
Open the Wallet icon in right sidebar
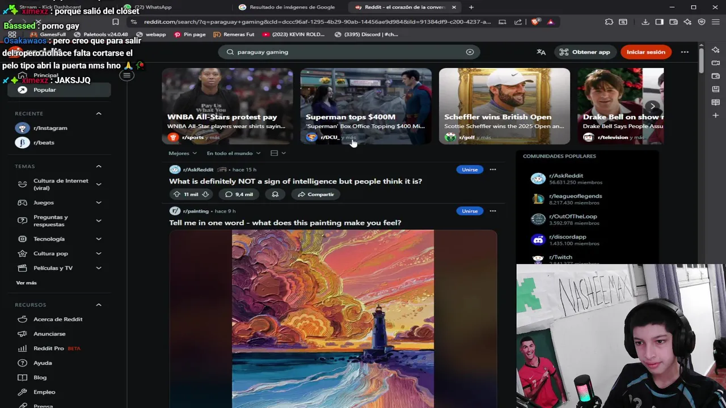(716, 76)
